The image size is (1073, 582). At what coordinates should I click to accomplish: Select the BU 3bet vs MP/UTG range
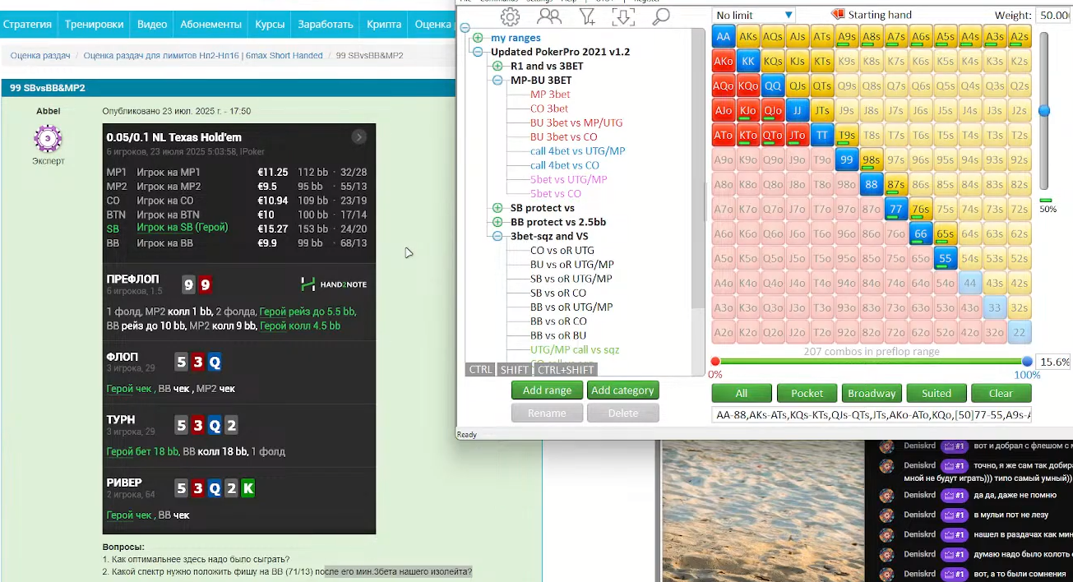[576, 122]
